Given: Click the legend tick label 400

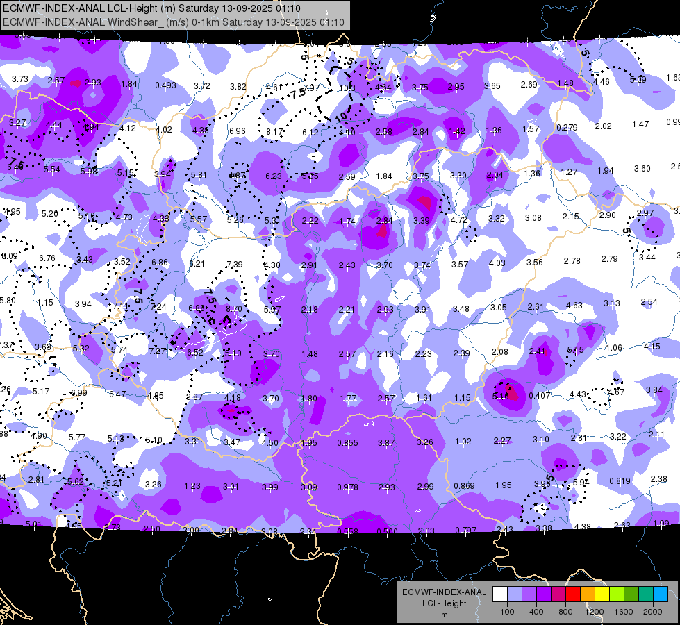Looking at the screenshot, I should (536, 612).
